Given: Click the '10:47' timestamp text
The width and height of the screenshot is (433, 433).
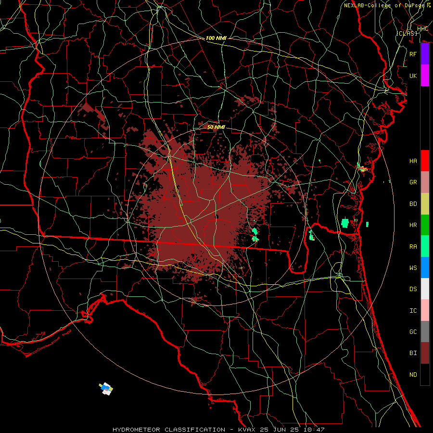Looking at the screenshot, I should (314, 430).
